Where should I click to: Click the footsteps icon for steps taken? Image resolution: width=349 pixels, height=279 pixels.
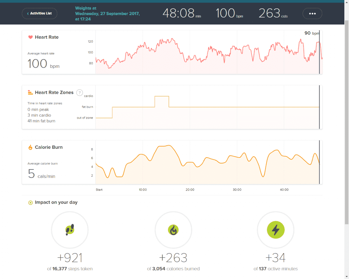pos(70,230)
